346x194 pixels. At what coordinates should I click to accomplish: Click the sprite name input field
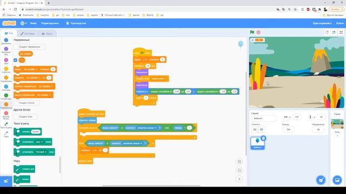click(x=264, y=119)
